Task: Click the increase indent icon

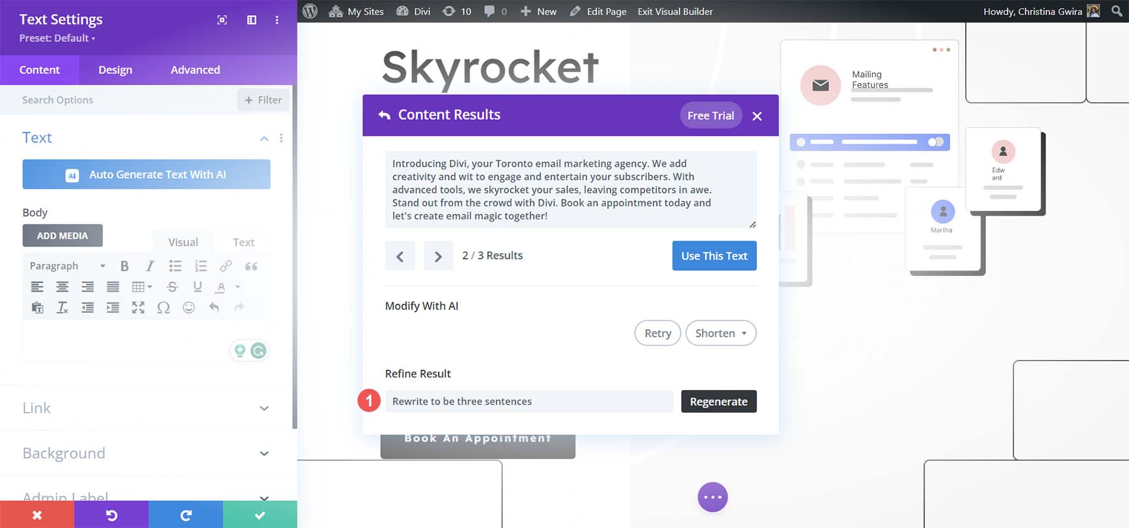Action: (x=113, y=307)
